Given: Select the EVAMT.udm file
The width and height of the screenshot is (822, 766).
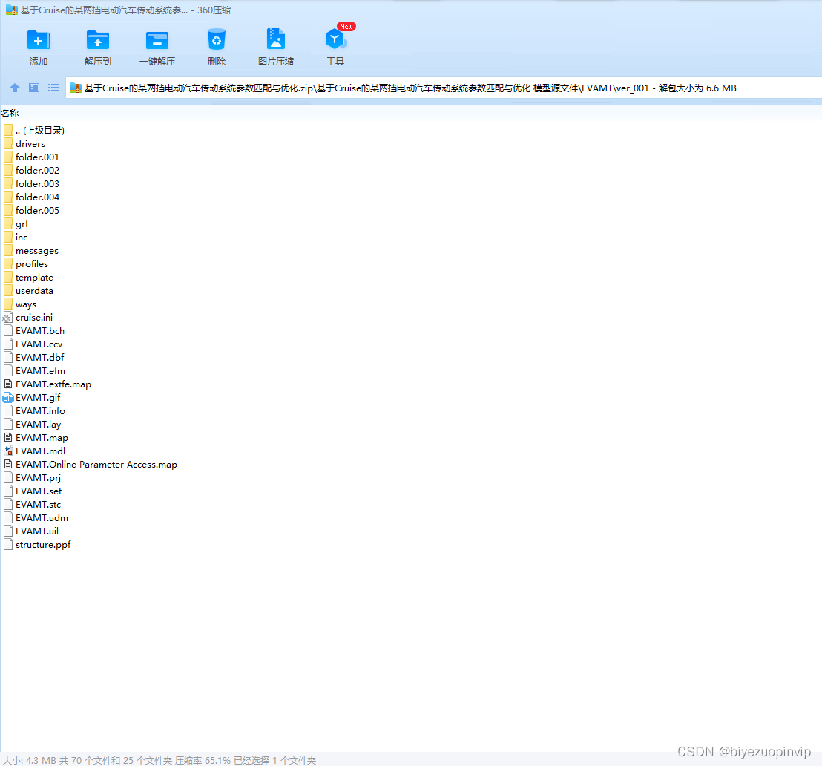Looking at the screenshot, I should point(36,518).
